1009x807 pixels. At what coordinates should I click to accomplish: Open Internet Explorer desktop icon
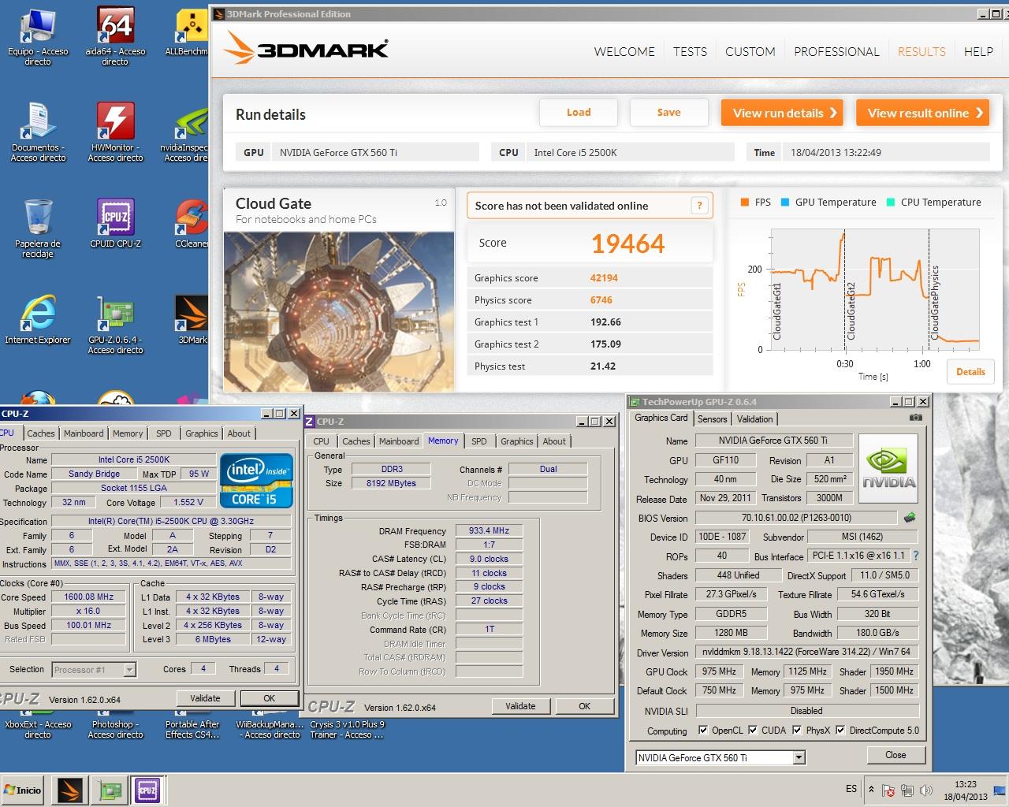pyautogui.click(x=38, y=320)
